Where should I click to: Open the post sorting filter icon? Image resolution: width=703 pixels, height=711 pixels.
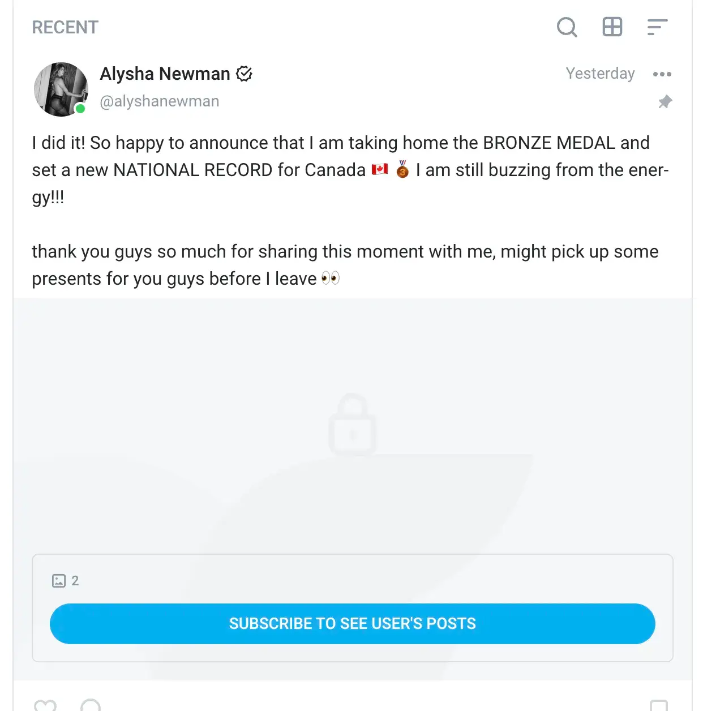pyautogui.click(x=657, y=27)
